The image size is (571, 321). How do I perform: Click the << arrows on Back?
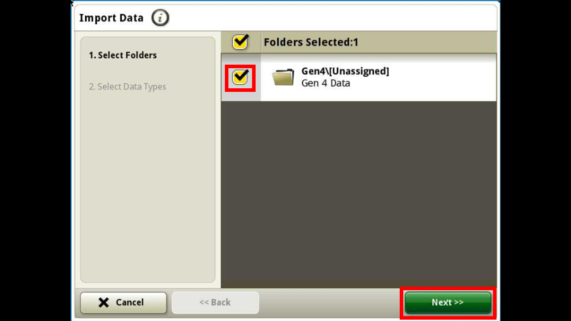204,302
